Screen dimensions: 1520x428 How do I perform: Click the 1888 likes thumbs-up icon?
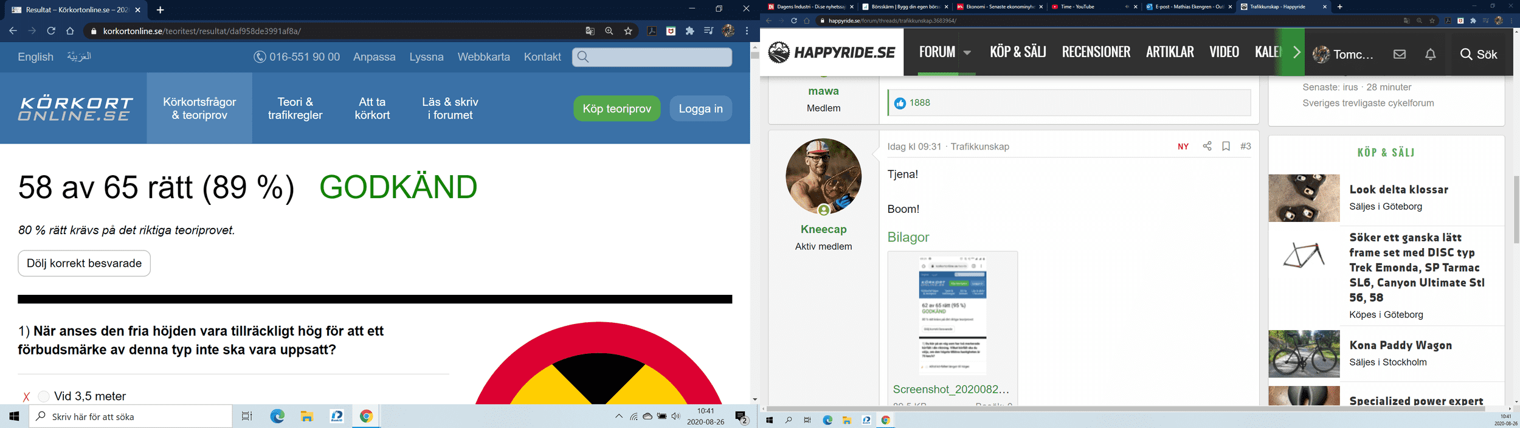point(900,103)
